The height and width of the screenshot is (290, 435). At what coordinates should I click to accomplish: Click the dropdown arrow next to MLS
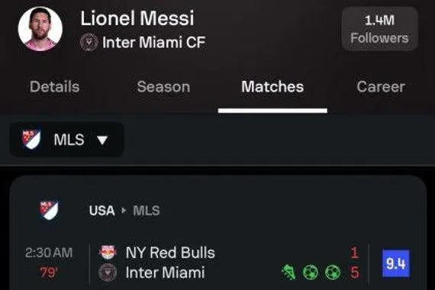pos(102,140)
